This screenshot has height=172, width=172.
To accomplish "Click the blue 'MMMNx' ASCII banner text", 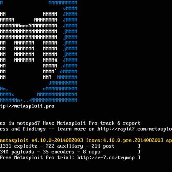I will click(7, 94).
